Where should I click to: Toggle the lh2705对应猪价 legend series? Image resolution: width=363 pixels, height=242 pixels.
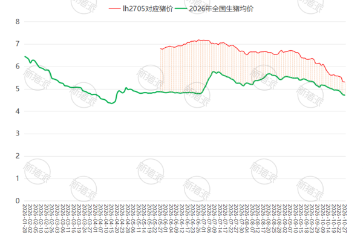(x=141, y=9)
